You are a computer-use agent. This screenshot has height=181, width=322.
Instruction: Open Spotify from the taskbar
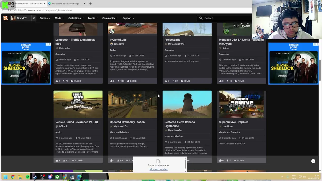point(27,177)
